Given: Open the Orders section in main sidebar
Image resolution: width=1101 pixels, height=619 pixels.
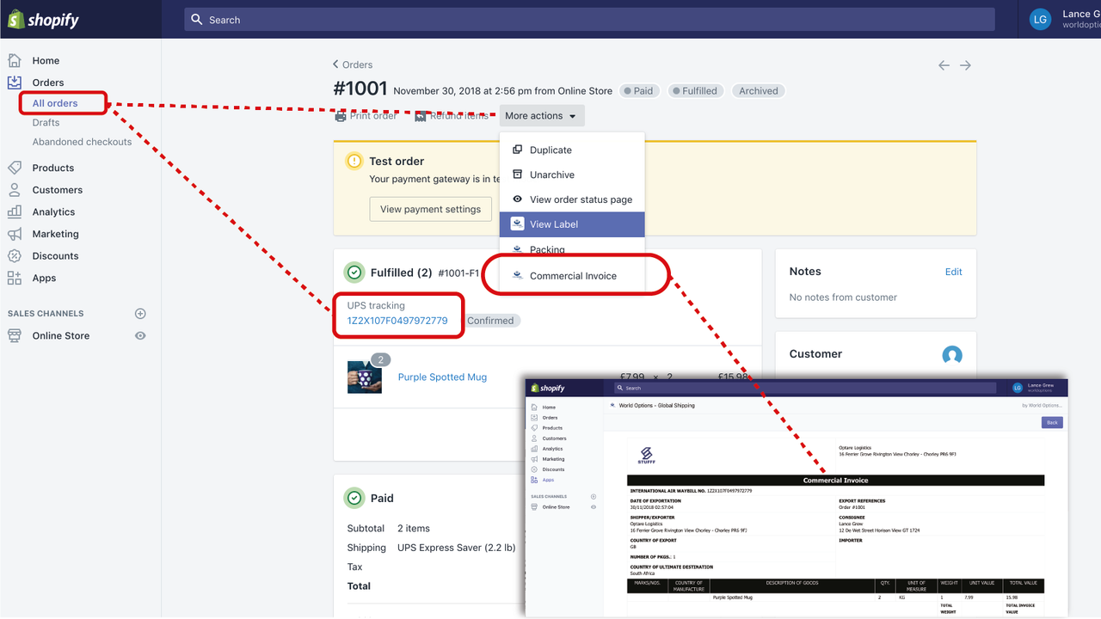Looking at the screenshot, I should 48,83.
